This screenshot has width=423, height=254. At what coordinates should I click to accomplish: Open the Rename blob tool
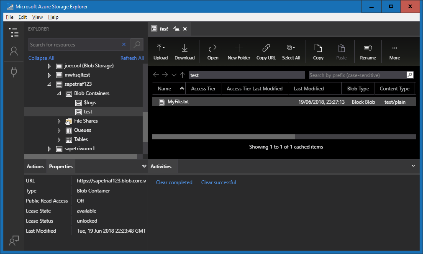pos(368,51)
